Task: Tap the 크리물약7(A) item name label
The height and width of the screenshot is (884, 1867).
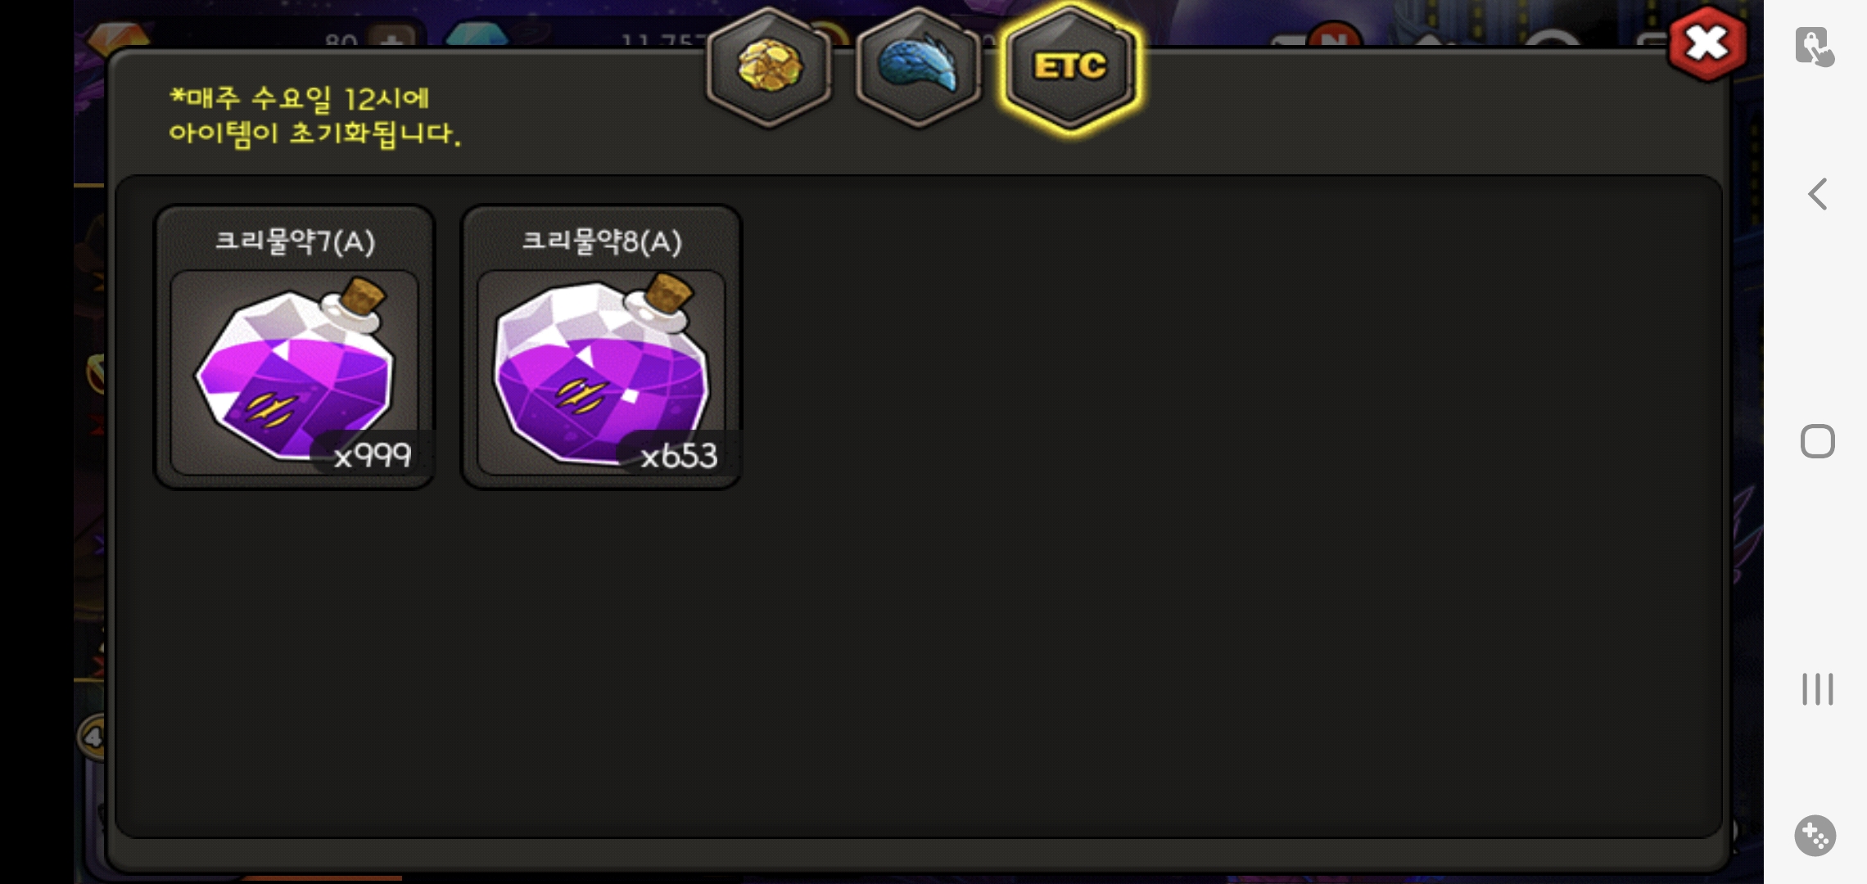Action: click(295, 241)
